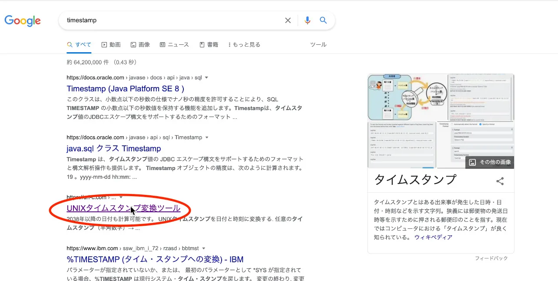This screenshot has height=281, width=558.
Task: Start voice search with microphone icon
Action: tap(308, 20)
